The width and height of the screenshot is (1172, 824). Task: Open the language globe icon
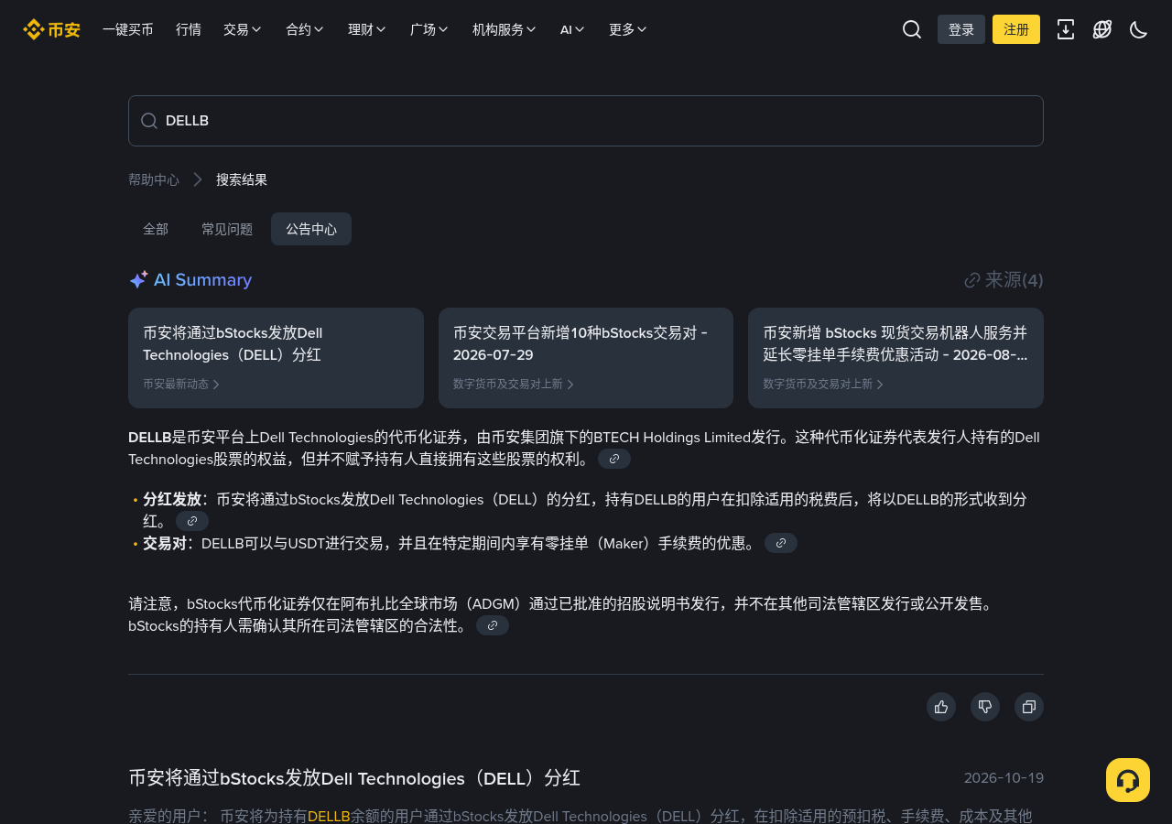(1102, 29)
